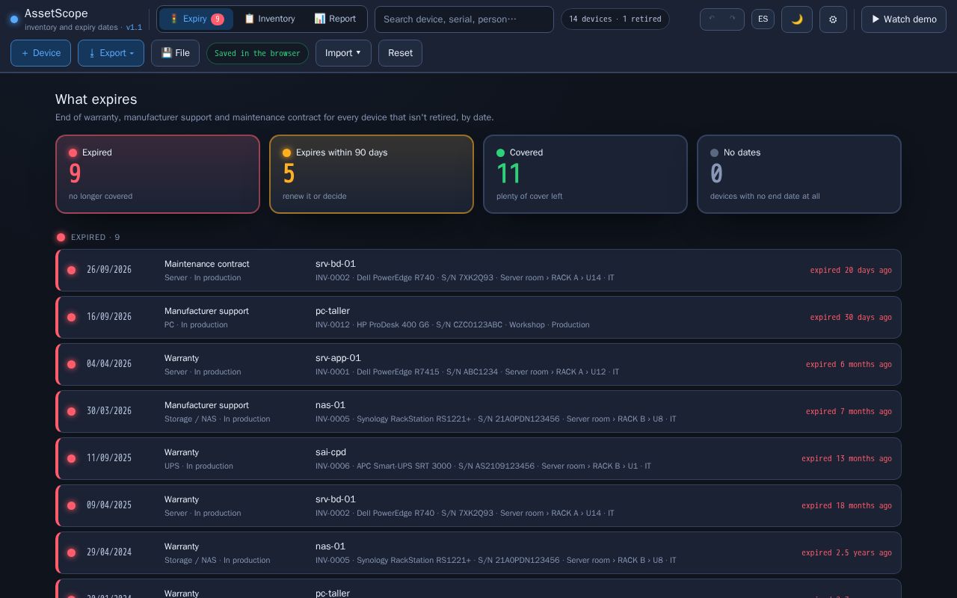The image size is (957, 598).
Task: Toggle dark mode with the moon icon
Action: coord(797,19)
